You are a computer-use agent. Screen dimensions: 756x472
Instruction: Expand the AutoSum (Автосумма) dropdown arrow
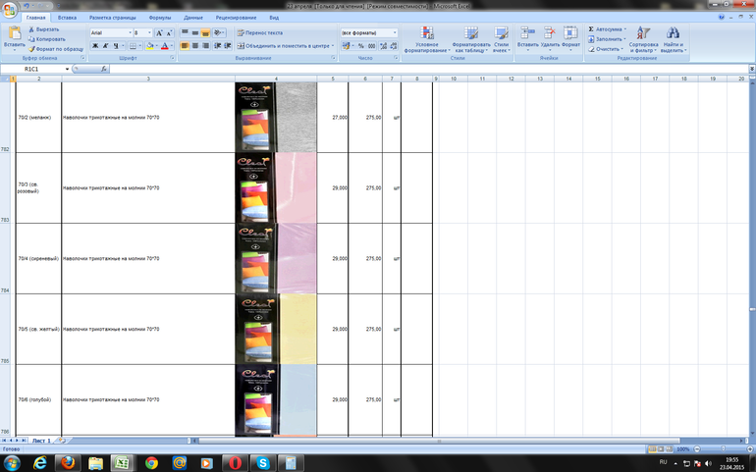625,28
